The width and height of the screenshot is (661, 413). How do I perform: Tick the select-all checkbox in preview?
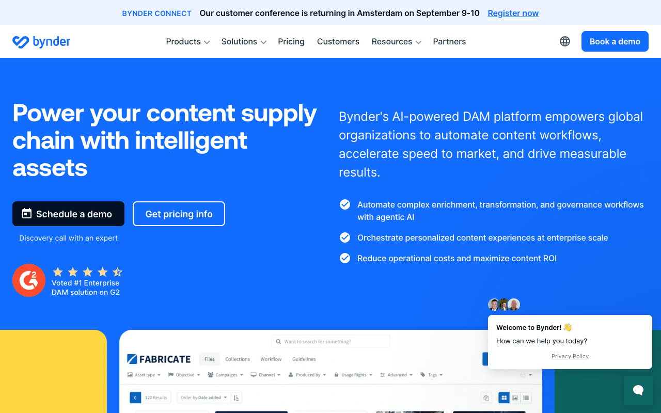523,375
